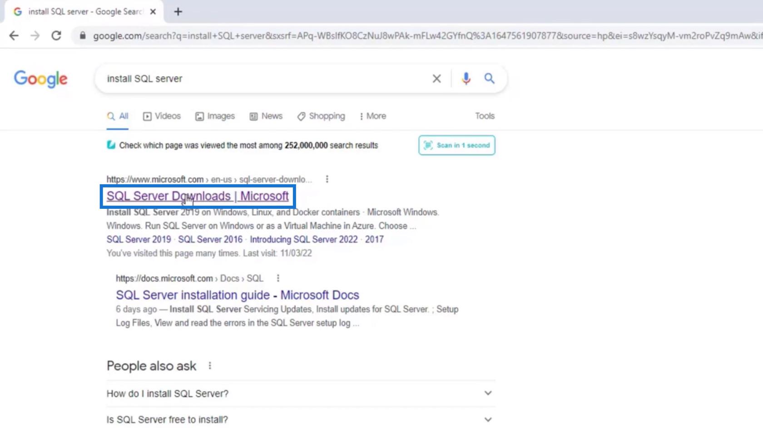Open the three-dot menu beside docs.microsoft.com result
763x428 pixels.
pyautogui.click(x=278, y=278)
